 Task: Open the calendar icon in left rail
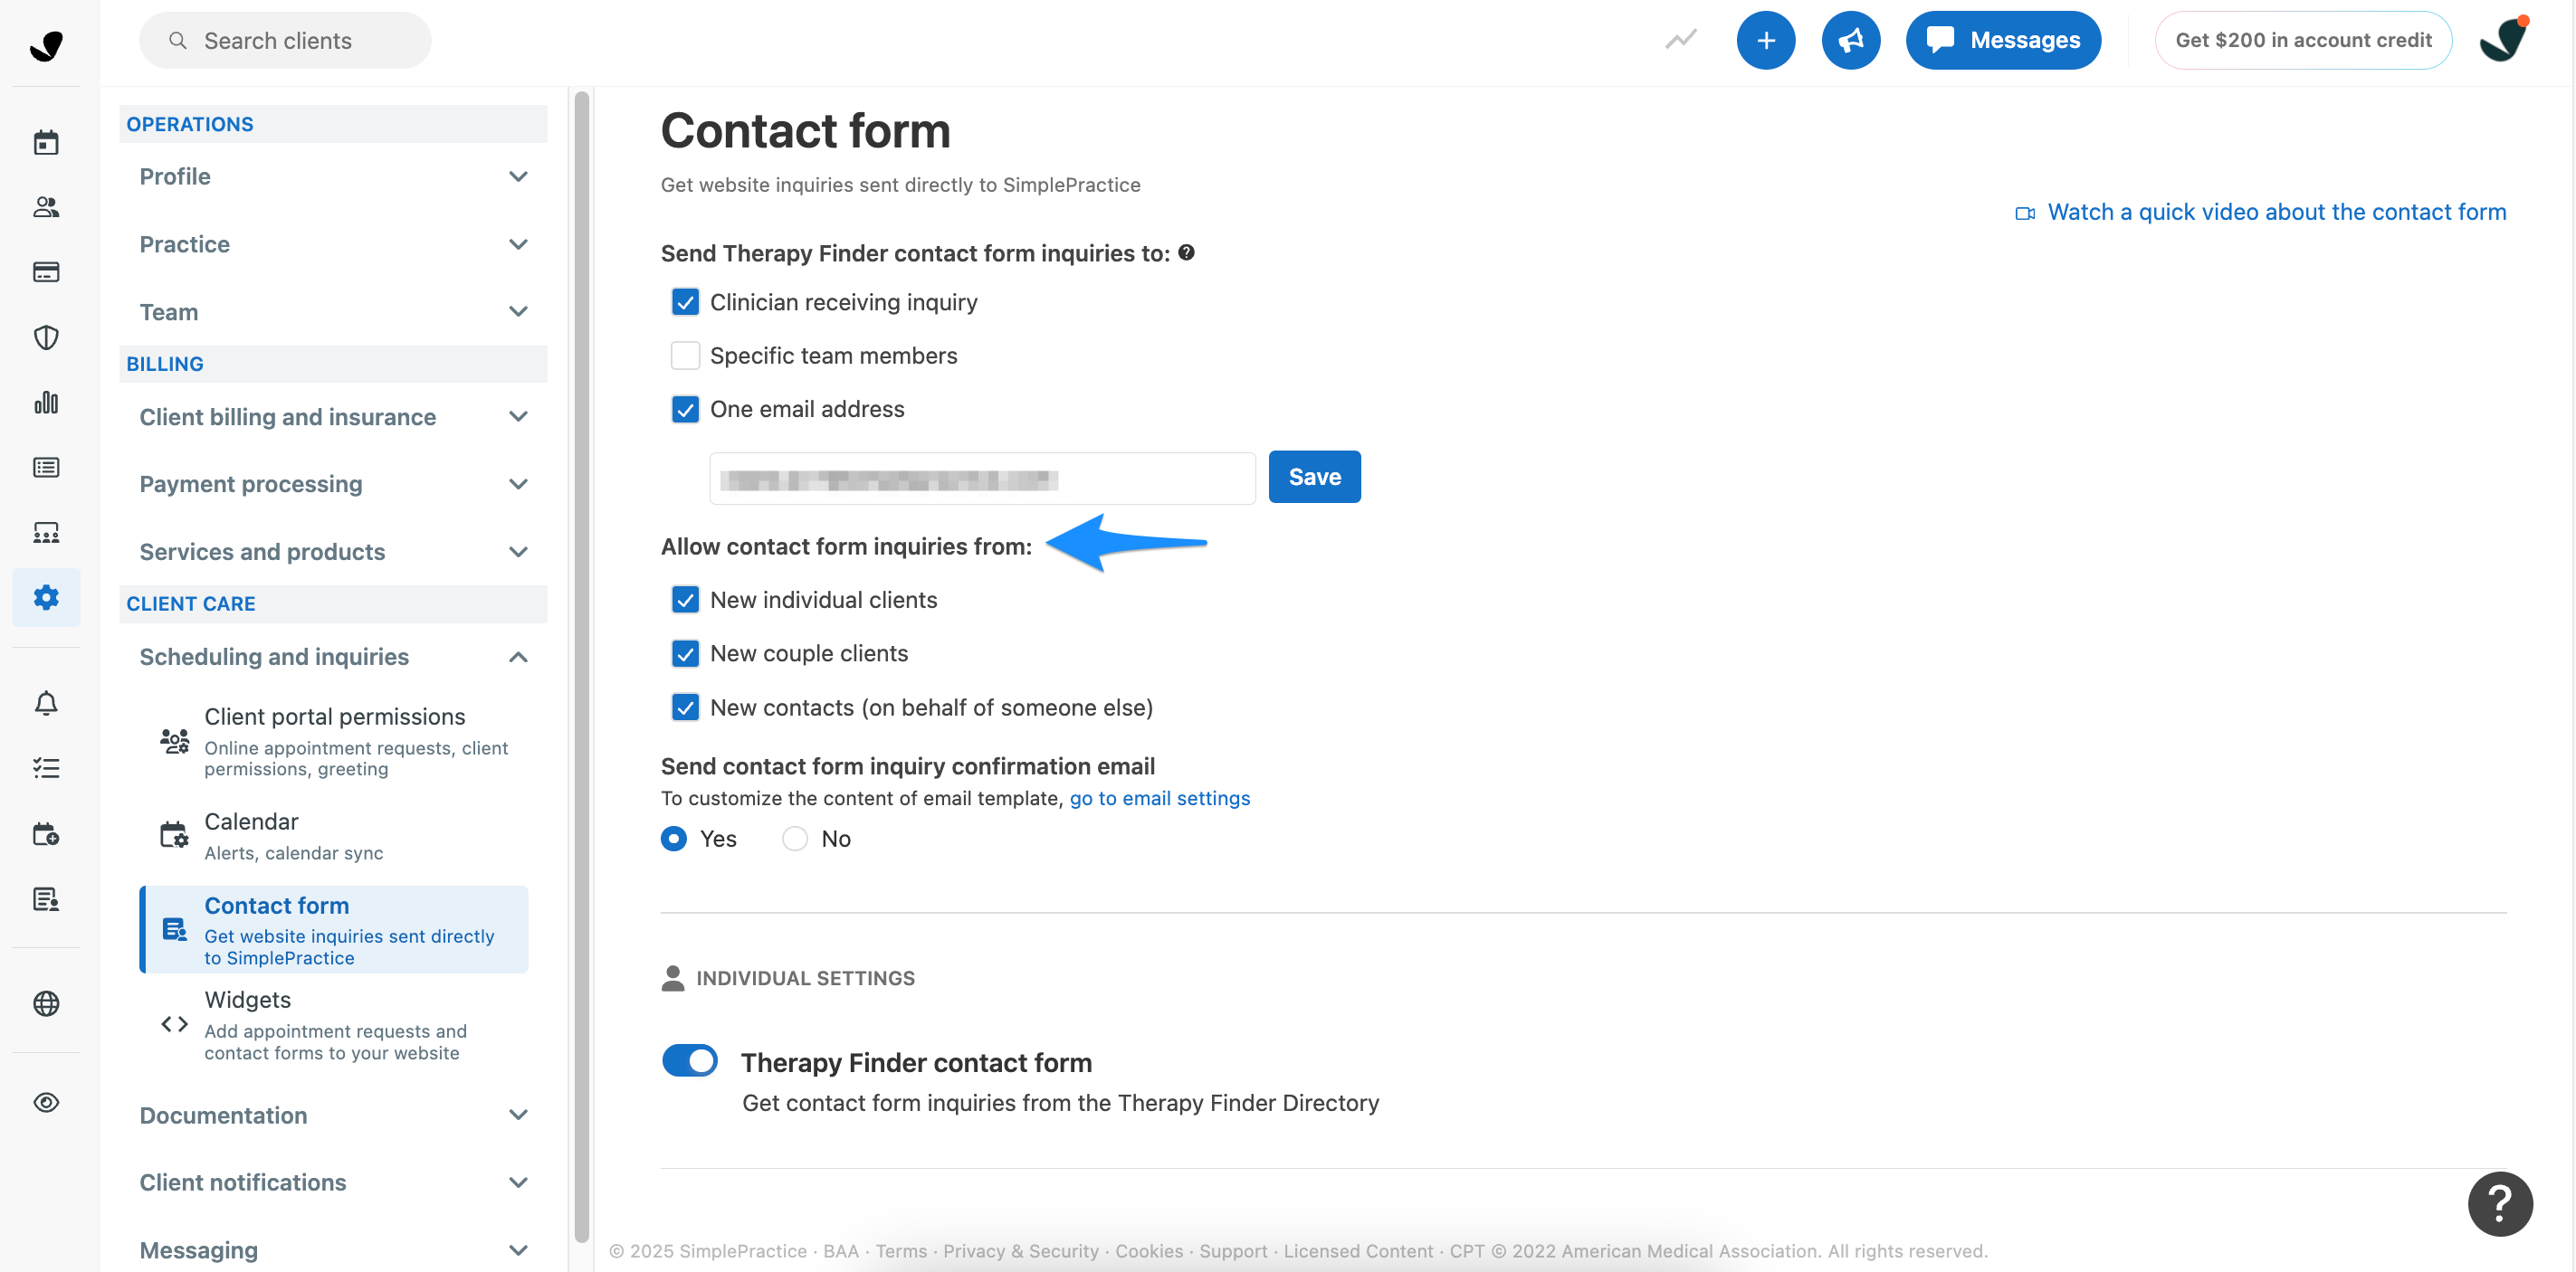(46, 142)
